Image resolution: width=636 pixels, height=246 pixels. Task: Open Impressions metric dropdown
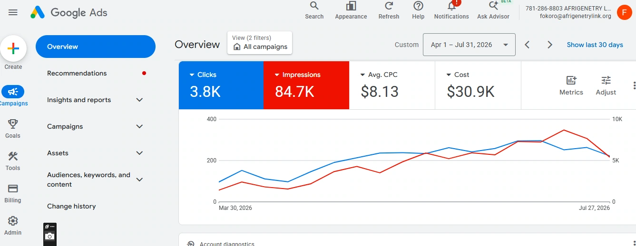click(x=298, y=75)
